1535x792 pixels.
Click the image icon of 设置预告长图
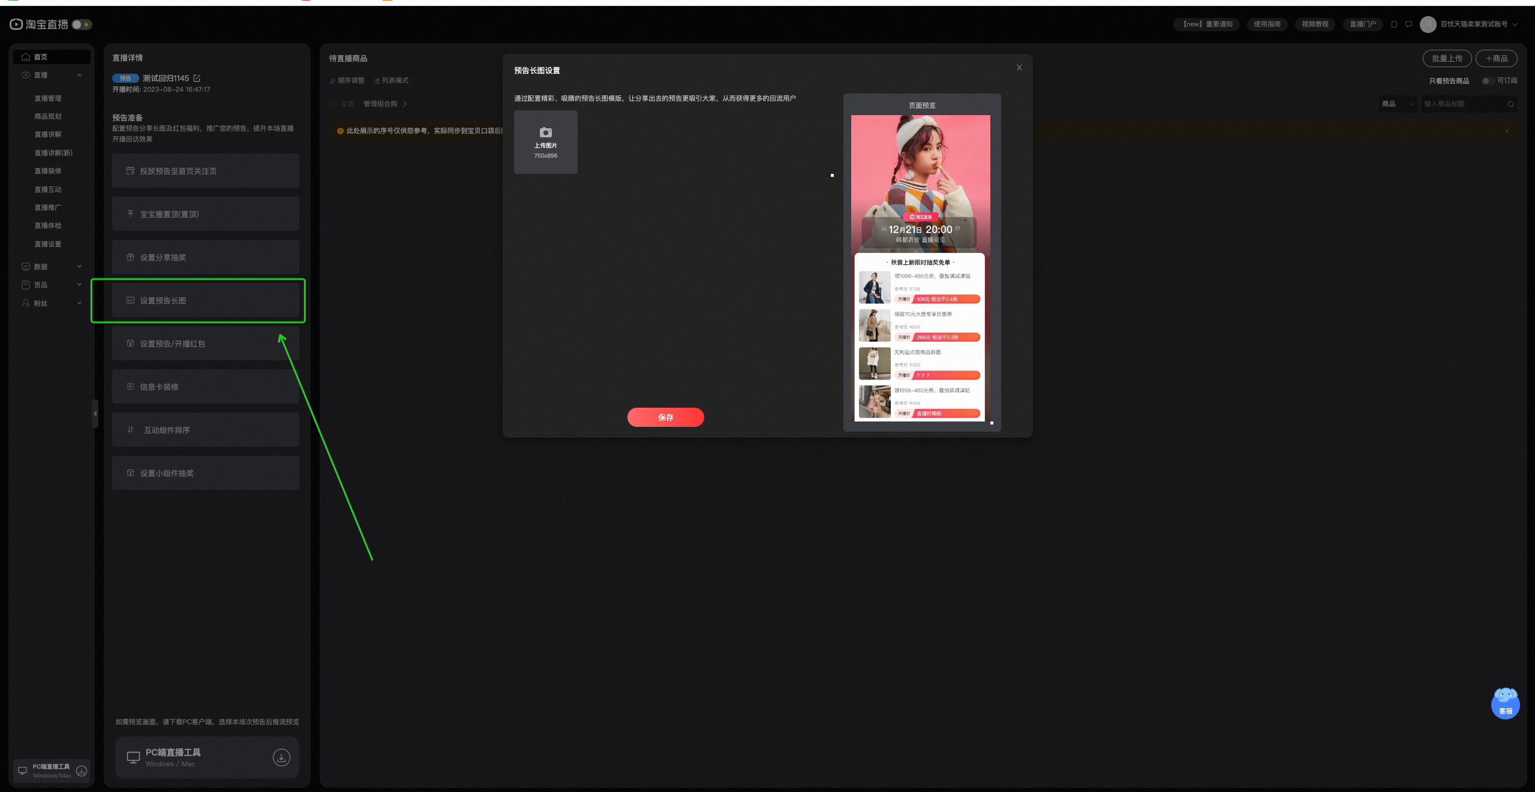click(x=130, y=300)
